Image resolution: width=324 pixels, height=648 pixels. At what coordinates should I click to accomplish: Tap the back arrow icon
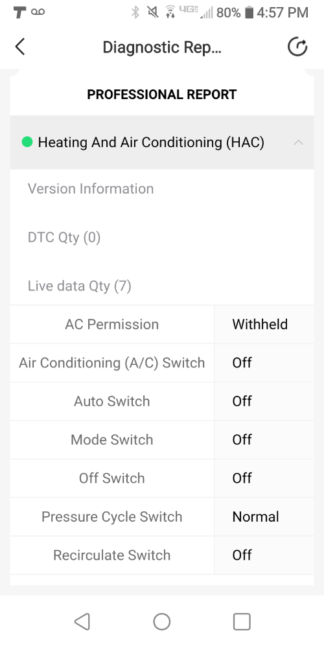(20, 47)
